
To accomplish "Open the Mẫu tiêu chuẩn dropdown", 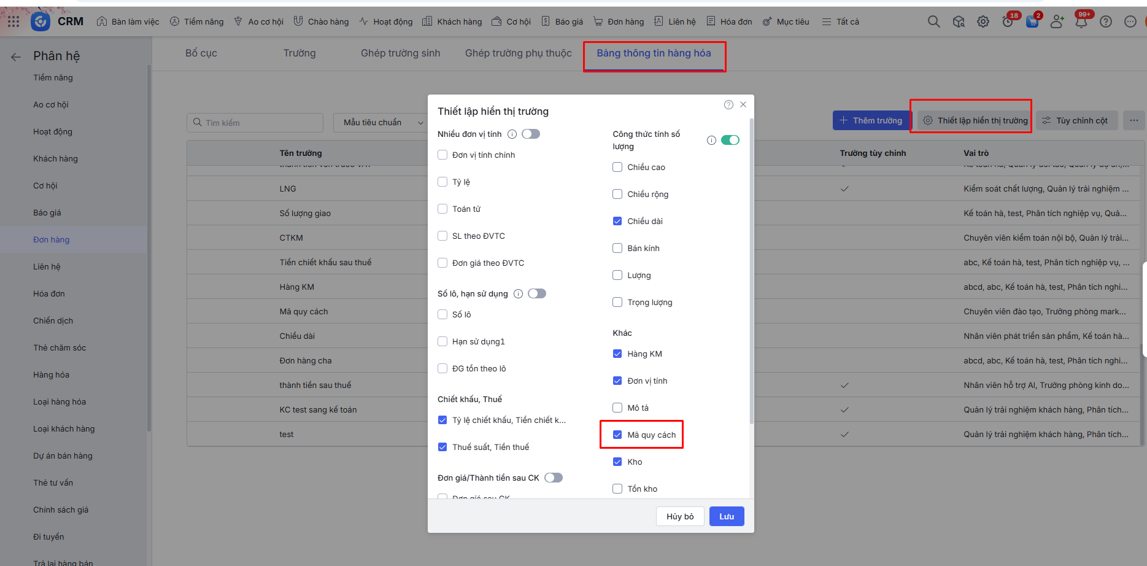I will coord(380,123).
